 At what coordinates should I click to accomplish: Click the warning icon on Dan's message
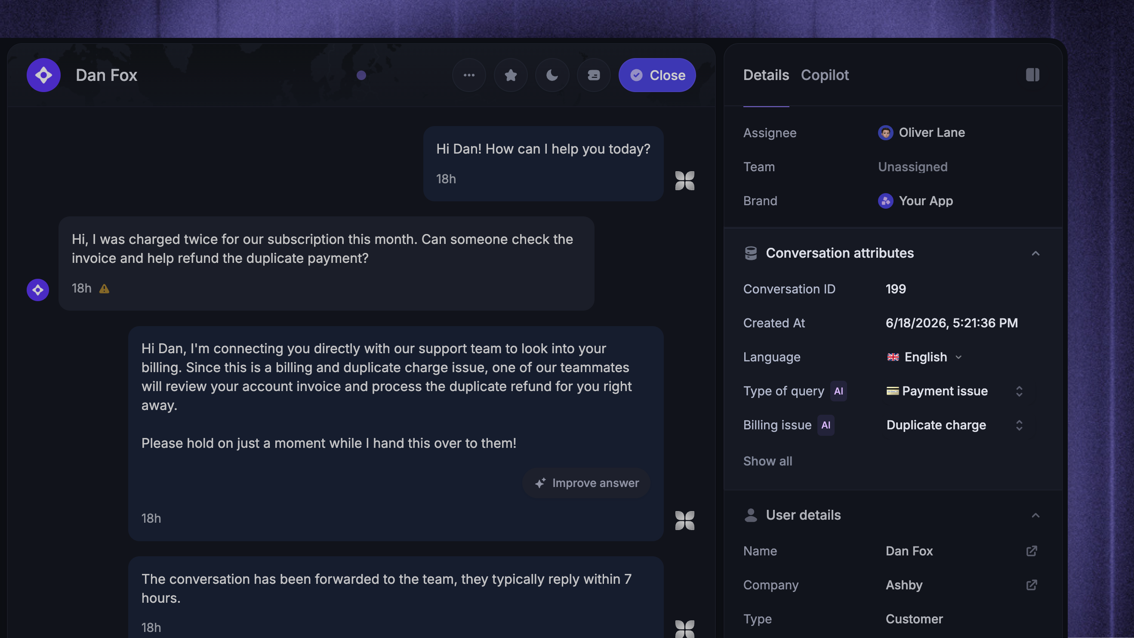click(104, 289)
